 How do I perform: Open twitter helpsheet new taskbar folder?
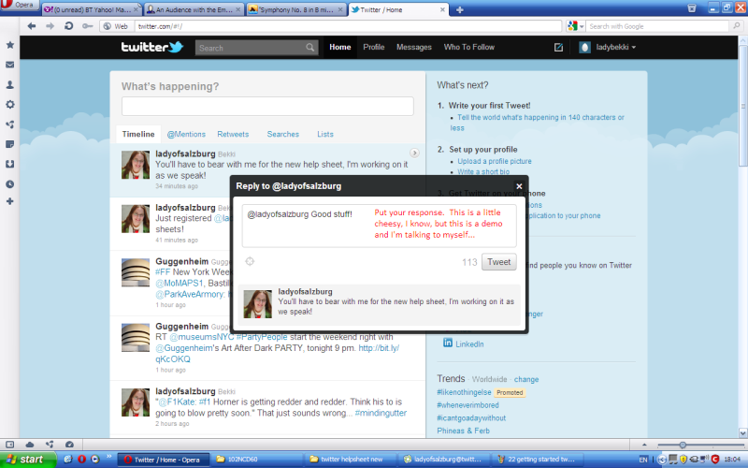pos(352,460)
